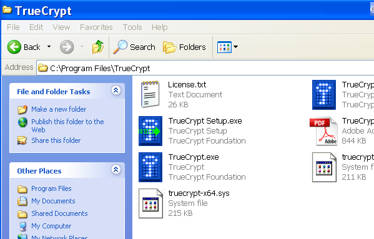Go up one folder level
This screenshot has width=374, height=239.
[x=98, y=47]
